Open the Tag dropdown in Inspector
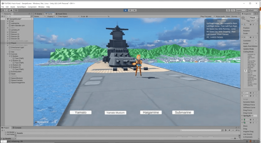This screenshot has height=143, width=261. click(x=253, y=21)
